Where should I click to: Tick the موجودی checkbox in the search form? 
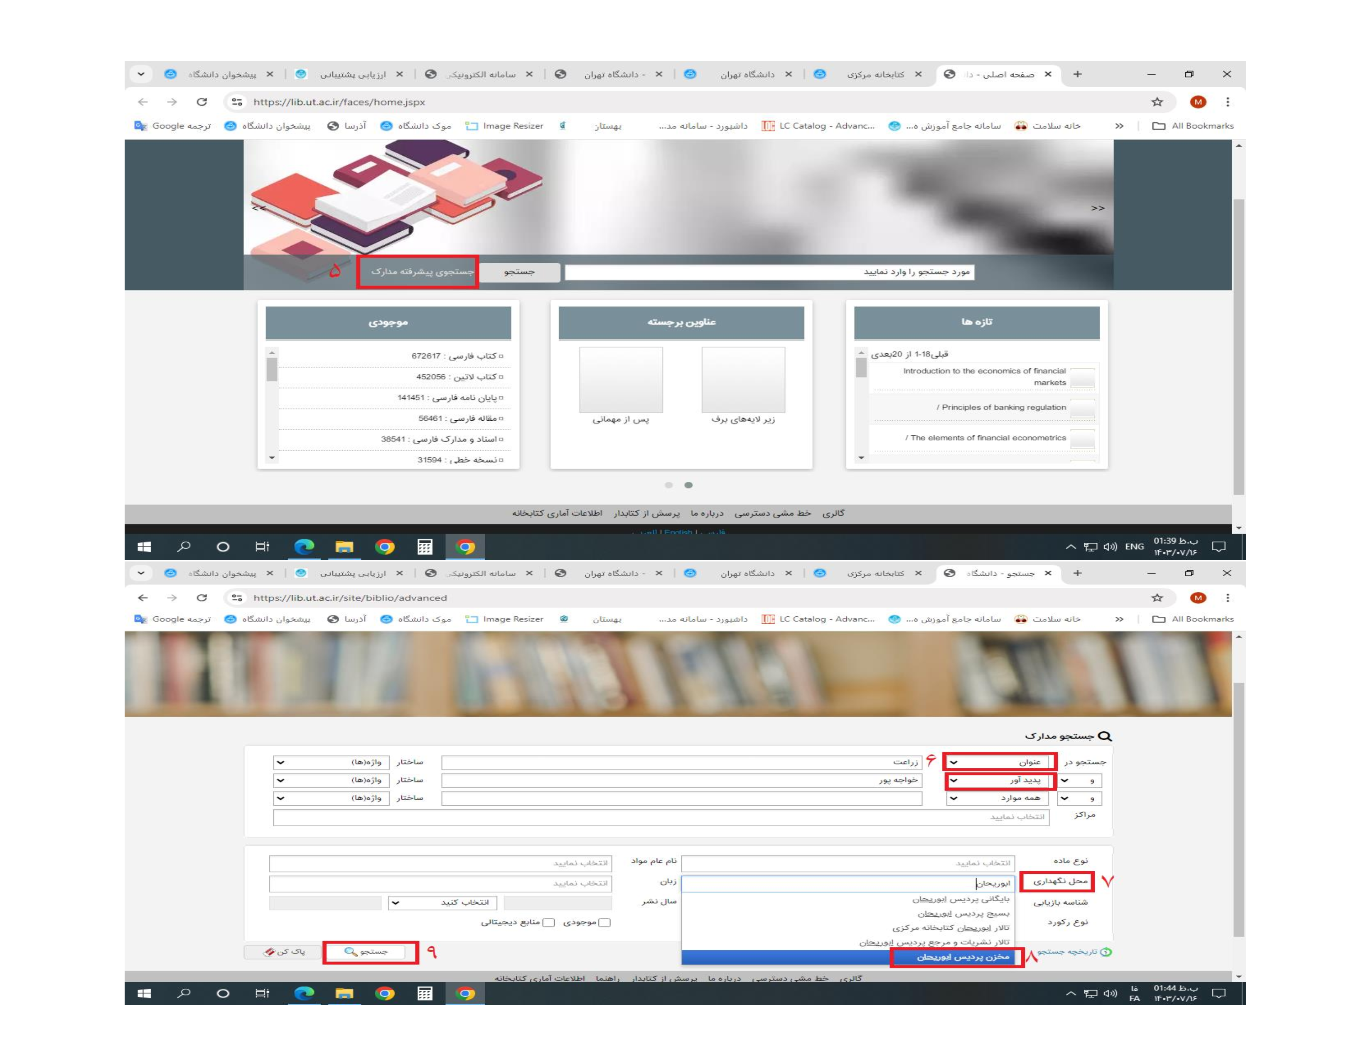tap(604, 922)
